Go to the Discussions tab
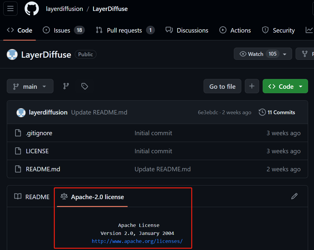Image resolution: width=314 pixels, height=250 pixels. (187, 30)
